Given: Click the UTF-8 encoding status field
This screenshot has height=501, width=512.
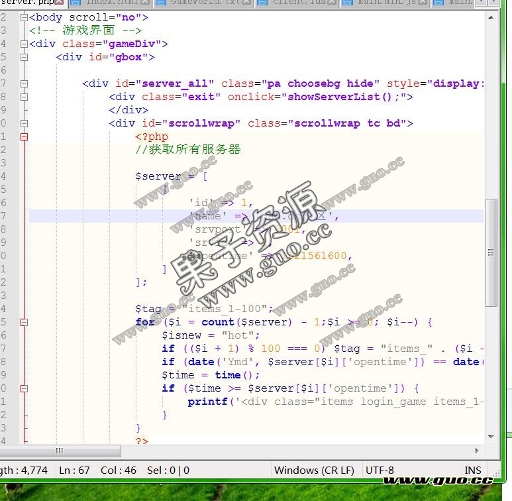Looking at the screenshot, I should click(380, 471).
